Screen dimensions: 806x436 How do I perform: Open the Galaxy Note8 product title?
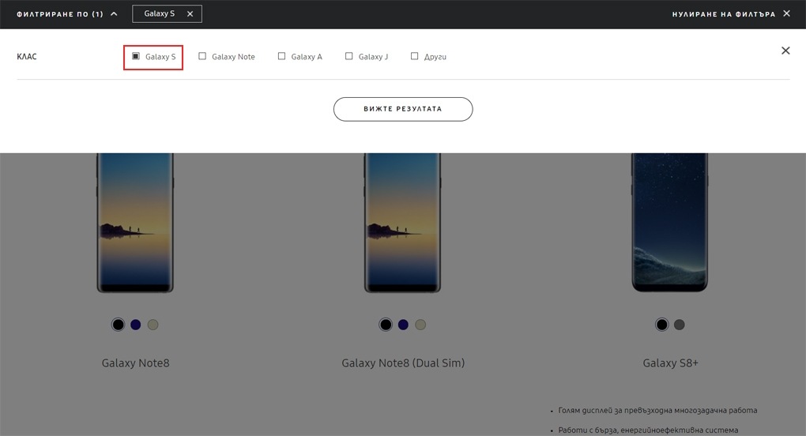click(x=136, y=363)
